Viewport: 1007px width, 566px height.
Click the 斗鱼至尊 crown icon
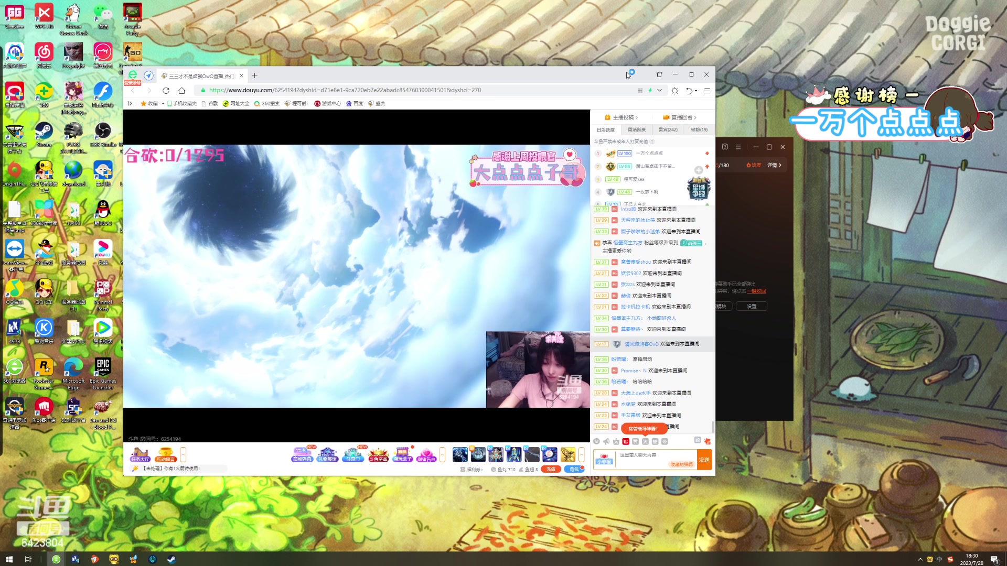tap(378, 454)
